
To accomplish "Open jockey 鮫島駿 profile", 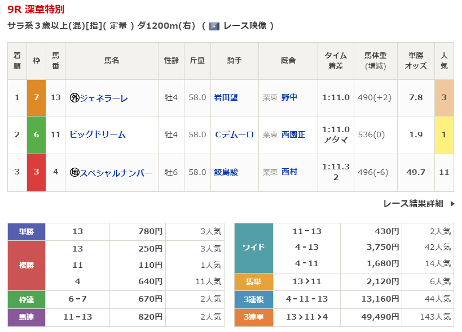I will [x=226, y=172].
